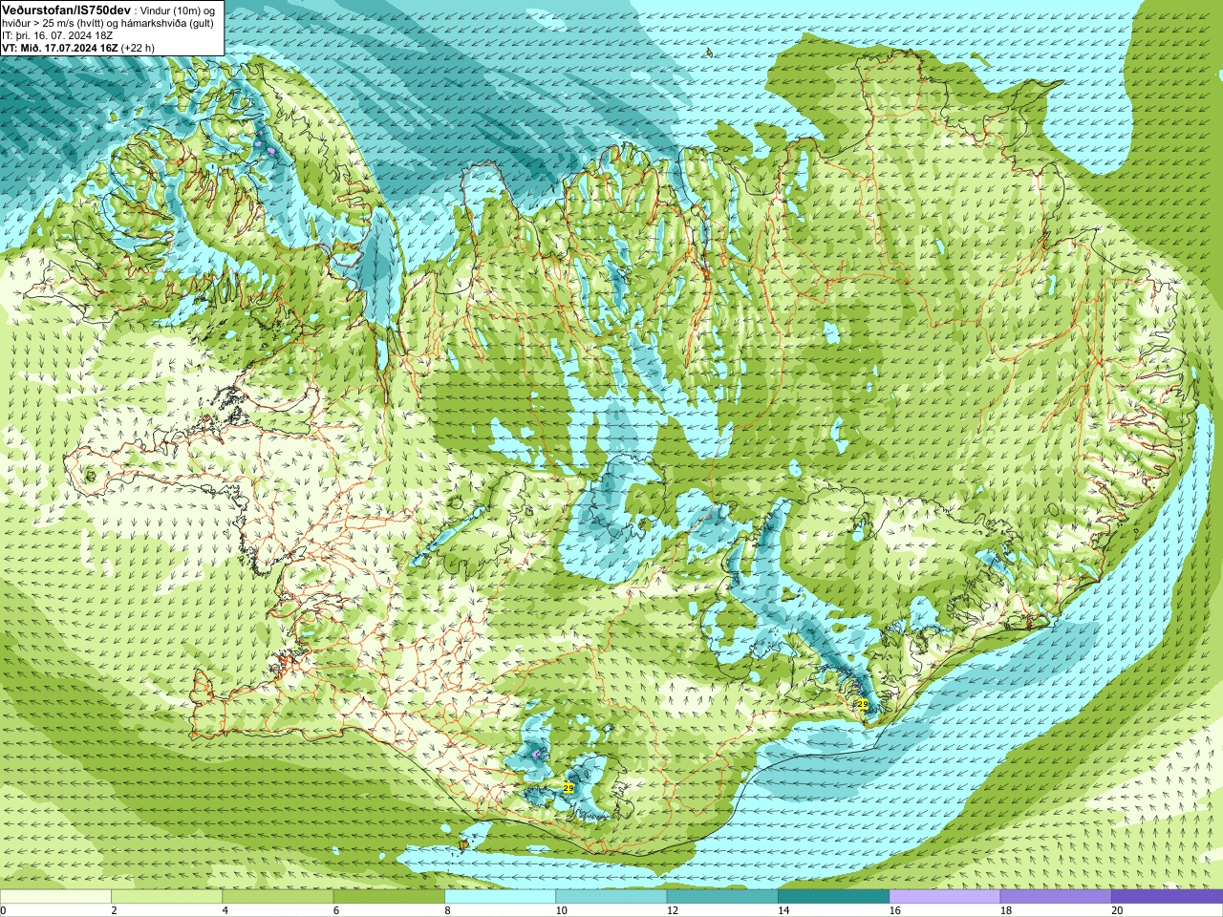
Task: Click the yellow 29 gust marker on southeast coast
Action: coord(863,704)
